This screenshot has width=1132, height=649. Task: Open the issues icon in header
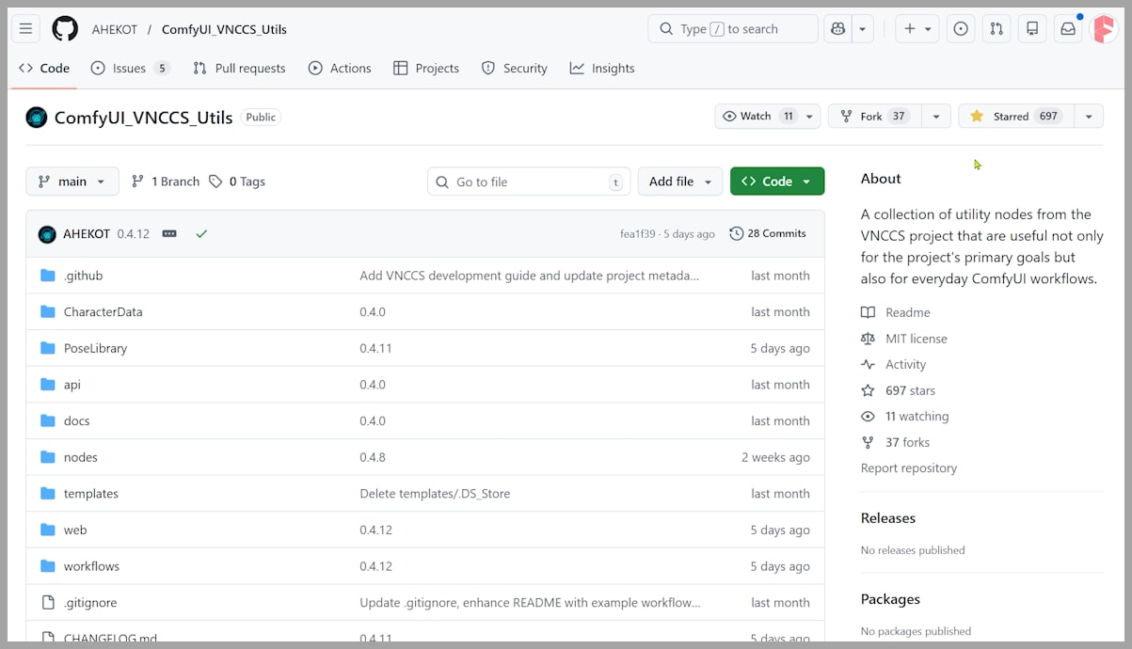pos(961,29)
